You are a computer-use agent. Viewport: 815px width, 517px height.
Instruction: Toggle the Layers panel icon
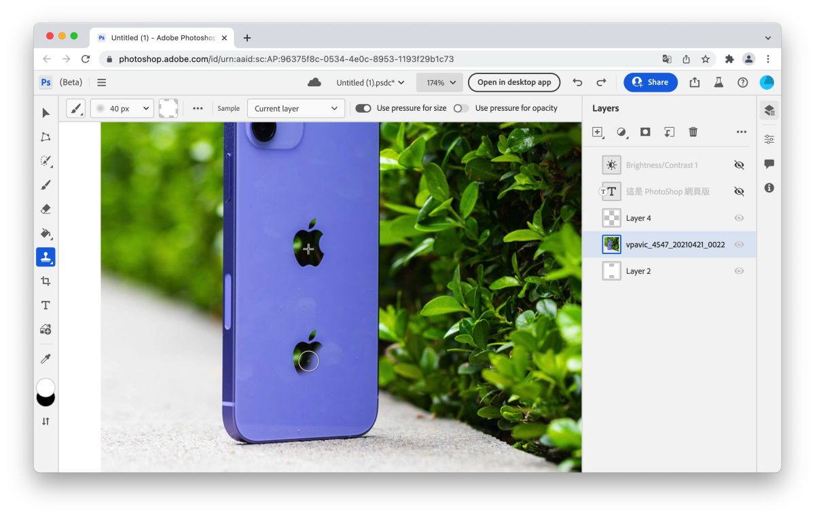(x=769, y=110)
